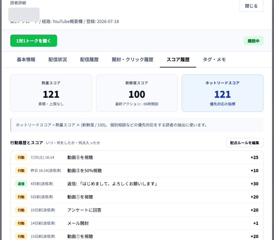Click 動画③を50%視聴 entry
Viewport: 274px width, 240px height.
click(85, 171)
